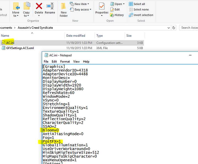Click the Copy to ribbon icon
Screen dimensions: 198x164
click(x=27, y=6)
